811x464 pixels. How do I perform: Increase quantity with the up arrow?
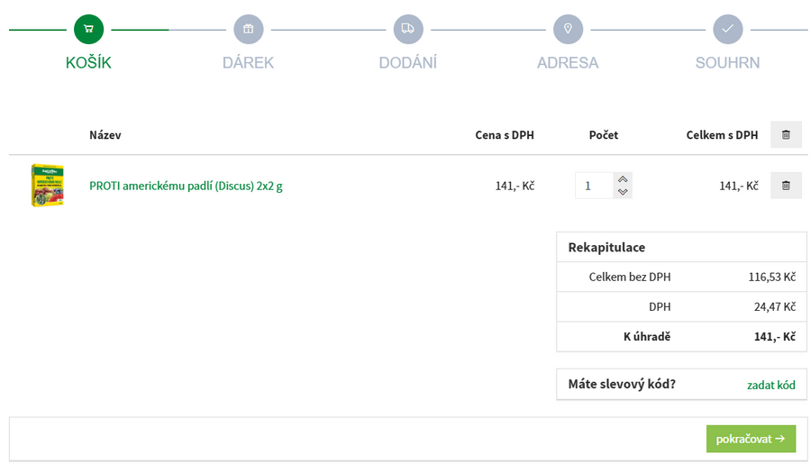tap(623, 179)
